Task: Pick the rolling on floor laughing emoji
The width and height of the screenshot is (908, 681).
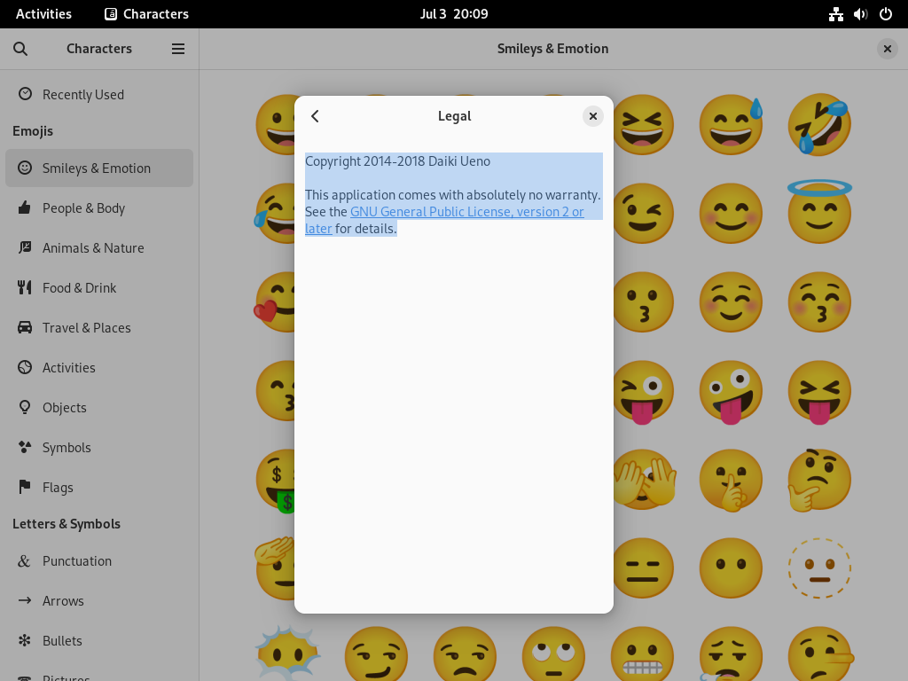Action: pos(819,125)
